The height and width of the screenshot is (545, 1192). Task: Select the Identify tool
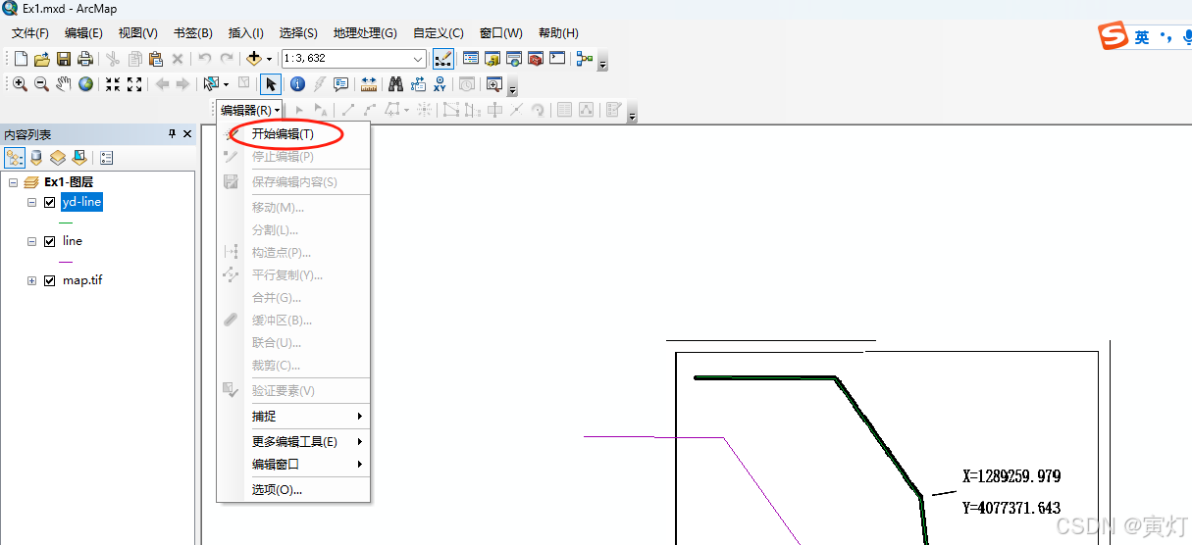(x=297, y=84)
